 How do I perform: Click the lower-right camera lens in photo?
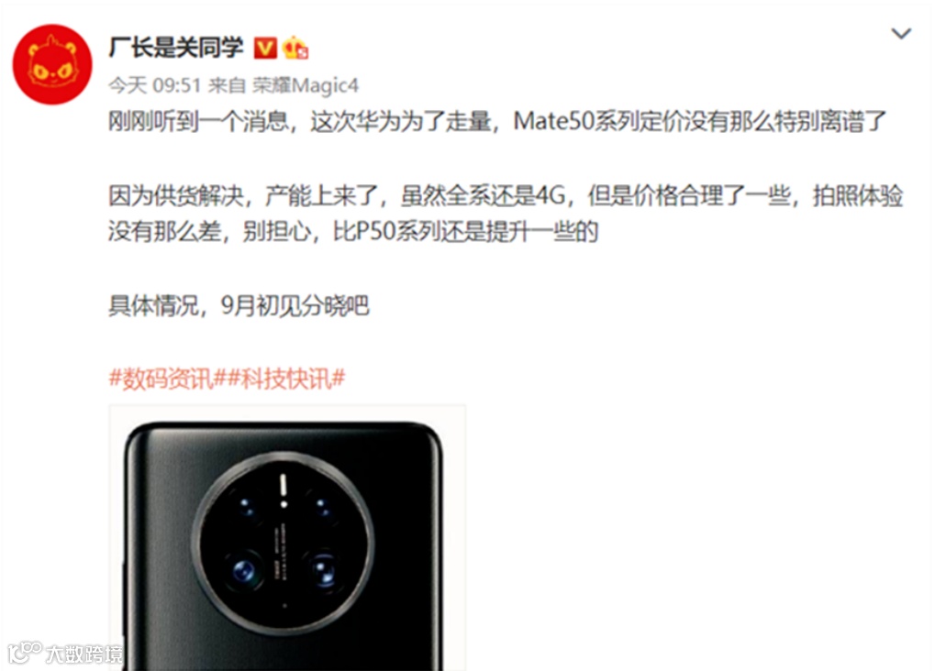coord(323,570)
